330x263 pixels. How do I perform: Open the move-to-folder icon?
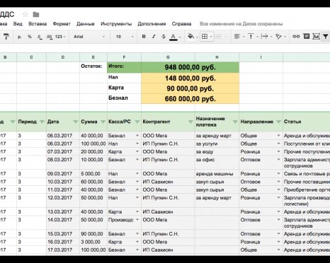click(36, 15)
